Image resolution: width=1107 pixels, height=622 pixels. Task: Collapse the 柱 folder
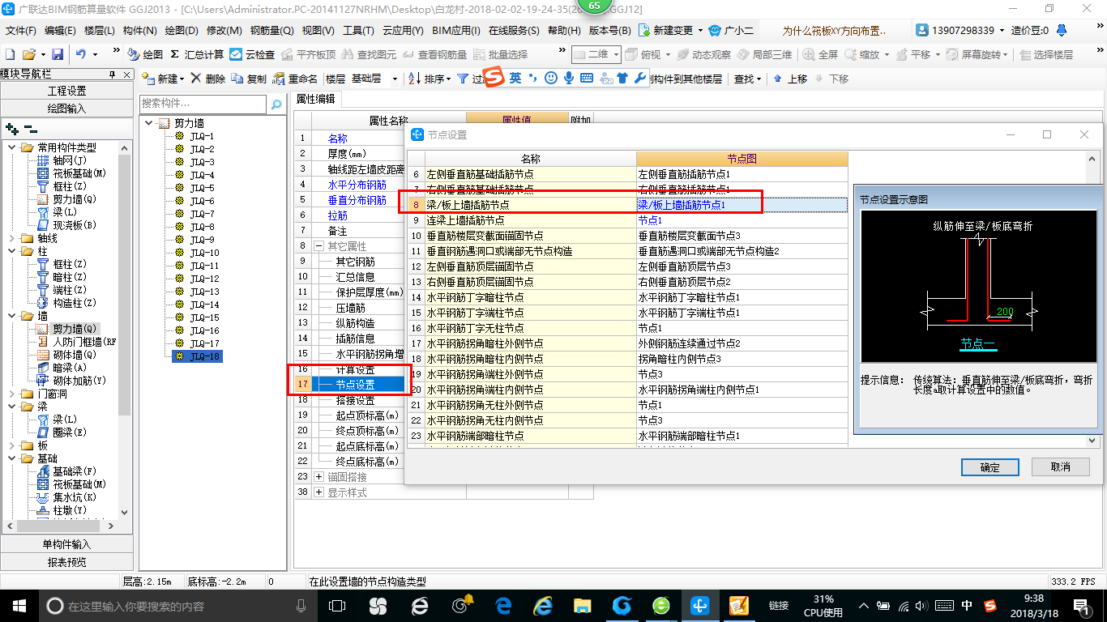click(x=11, y=251)
